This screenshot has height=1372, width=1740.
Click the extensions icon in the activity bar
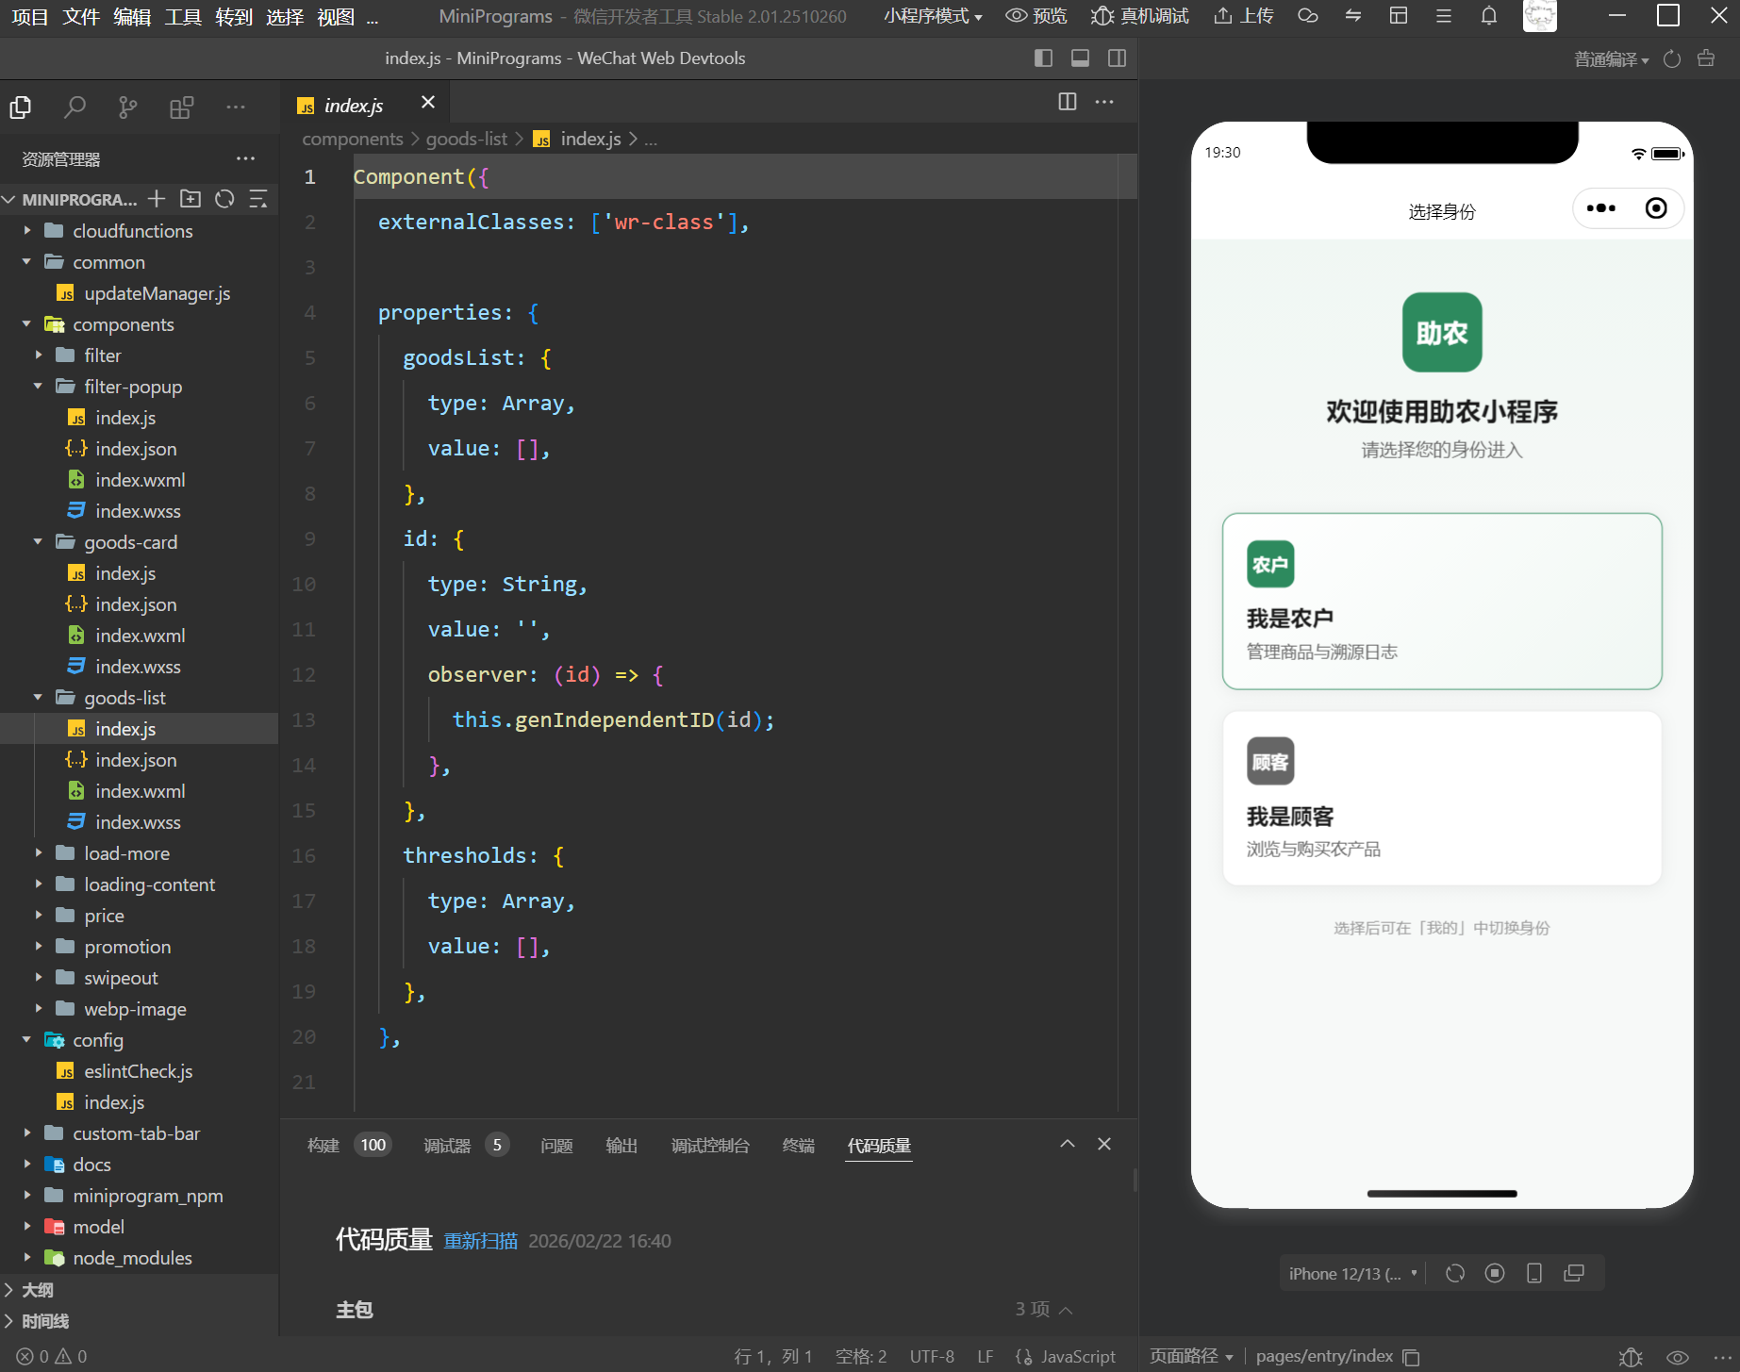(181, 107)
